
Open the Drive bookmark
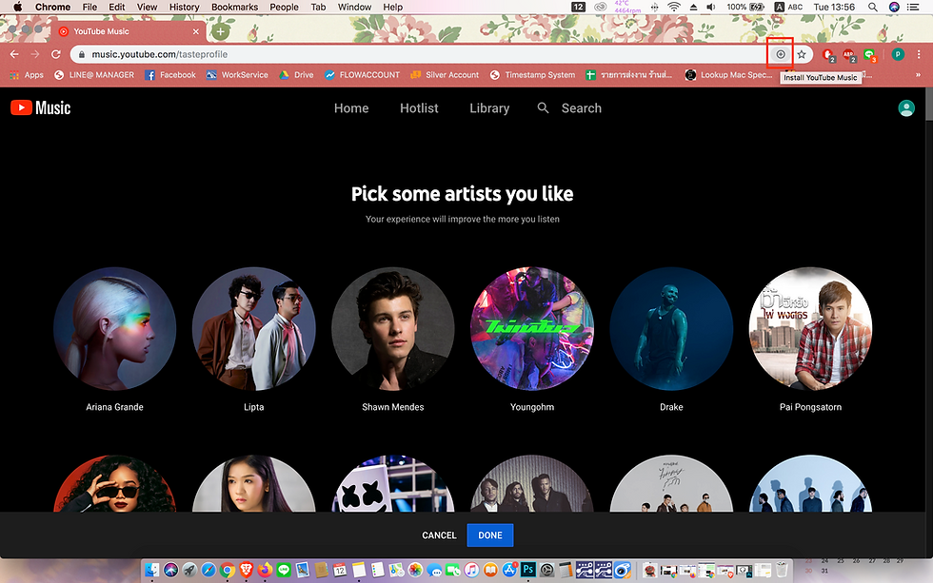point(296,75)
